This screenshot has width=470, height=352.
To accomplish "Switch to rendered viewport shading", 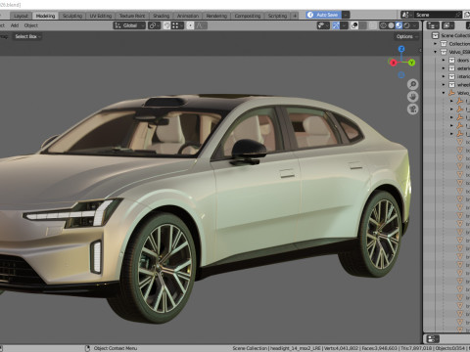I will click(406, 25).
